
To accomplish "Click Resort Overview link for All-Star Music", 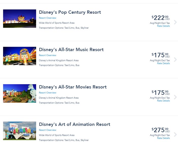I will point(48,55).
